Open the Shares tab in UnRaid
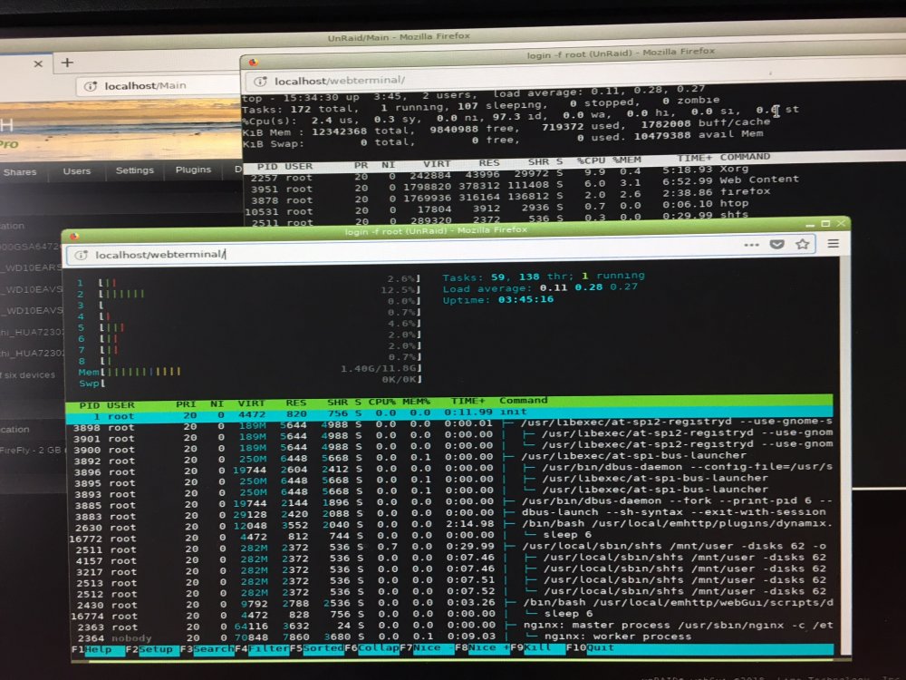This screenshot has width=906, height=680. pyautogui.click(x=20, y=171)
